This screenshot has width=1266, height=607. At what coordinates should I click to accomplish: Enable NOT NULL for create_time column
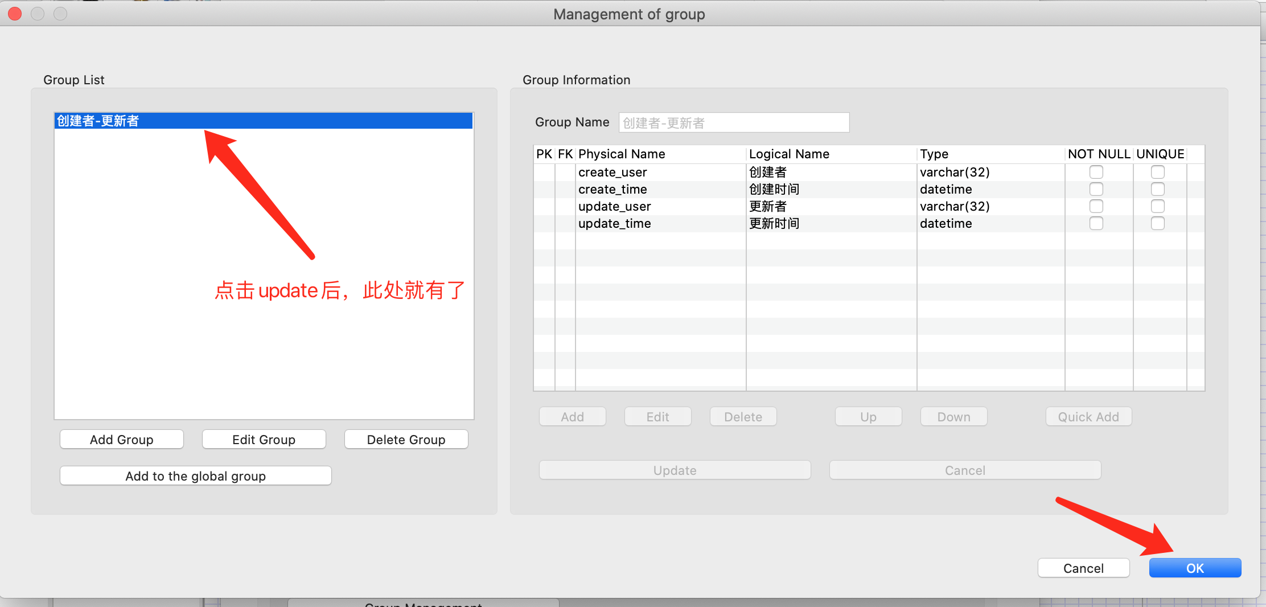(x=1096, y=189)
